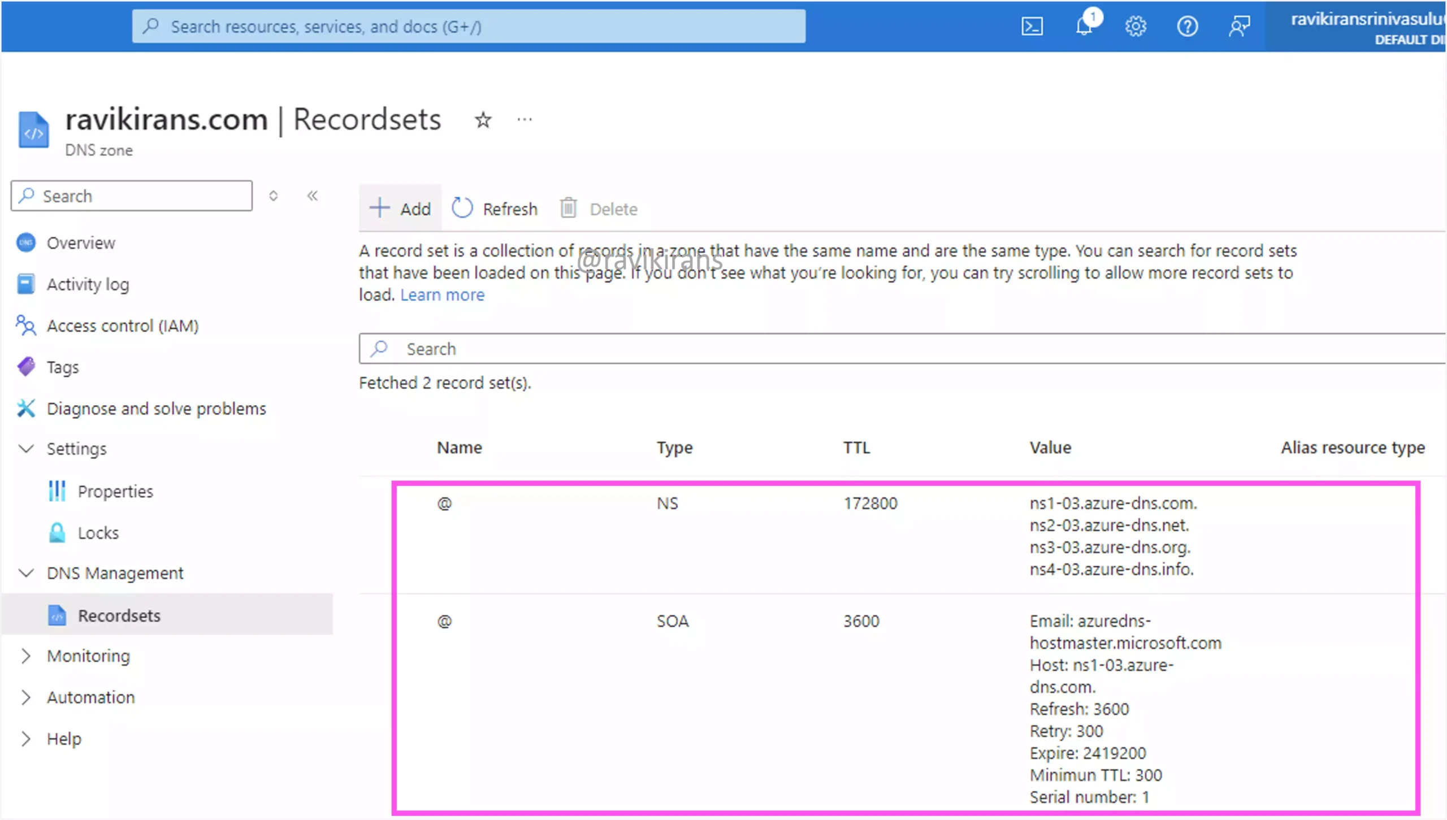This screenshot has height=820, width=1447.
Task: Open Properties under Settings
Action: 115,492
